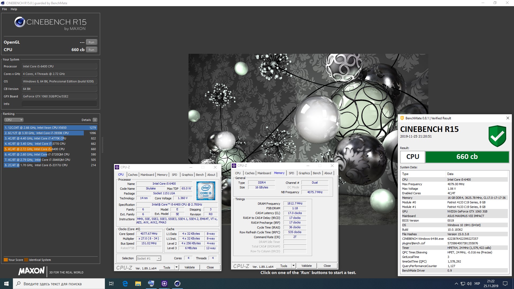Viewport: 514px width, 289px height.
Task: Open Graphics tab in left CPU-Z window
Action: 187,175
